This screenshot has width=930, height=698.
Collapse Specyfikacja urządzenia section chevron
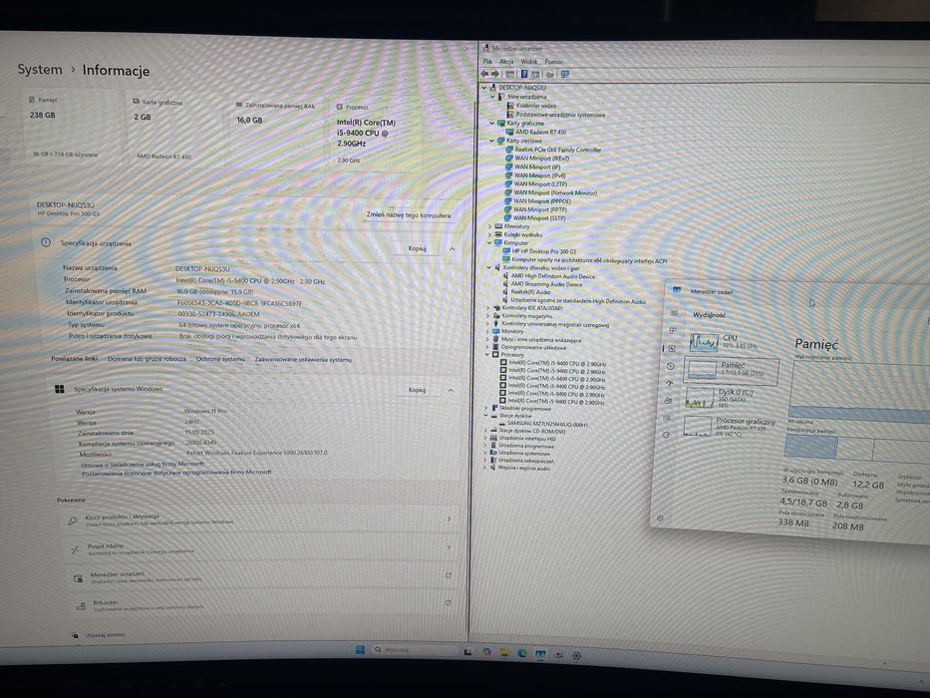452,248
